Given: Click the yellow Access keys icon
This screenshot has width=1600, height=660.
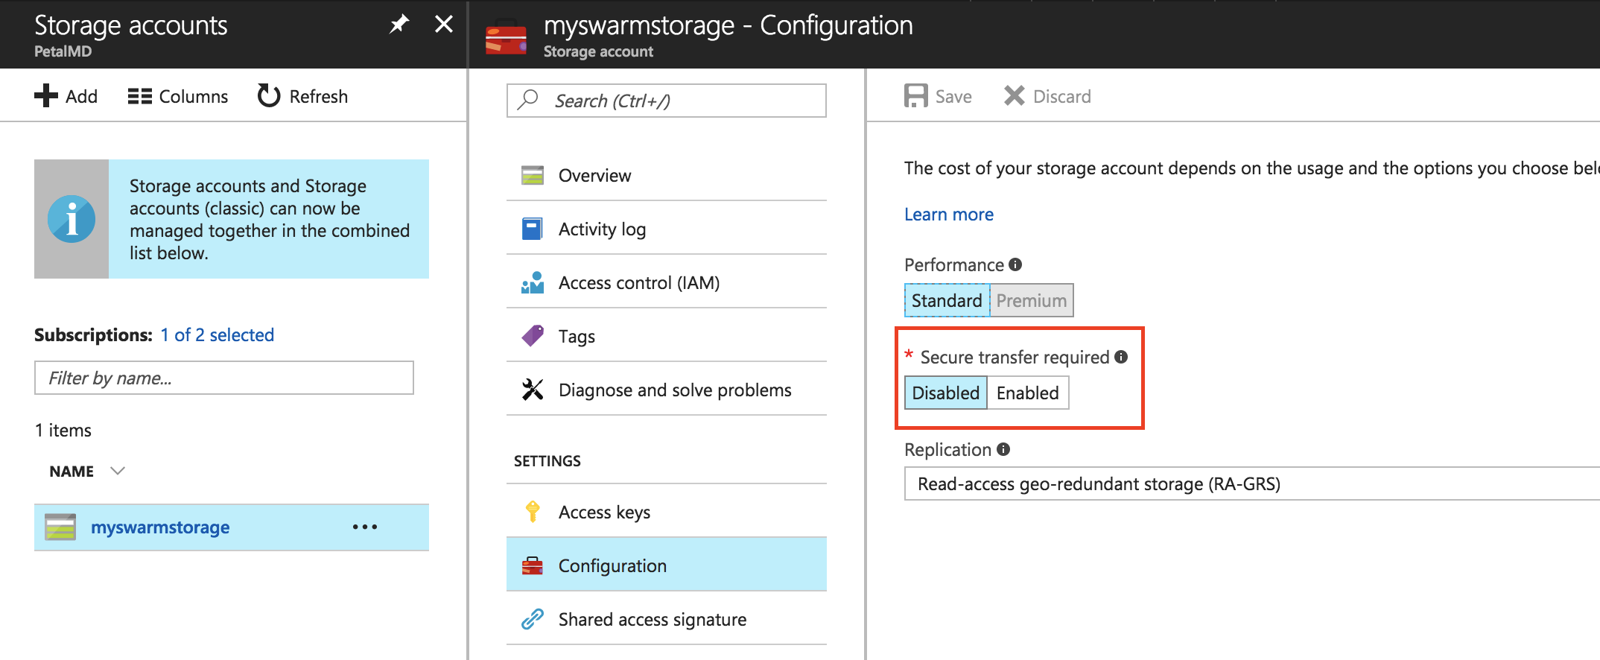Looking at the screenshot, I should click(x=533, y=512).
